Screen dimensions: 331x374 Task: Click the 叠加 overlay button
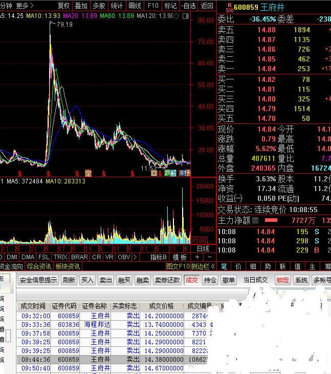(x=81, y=6)
